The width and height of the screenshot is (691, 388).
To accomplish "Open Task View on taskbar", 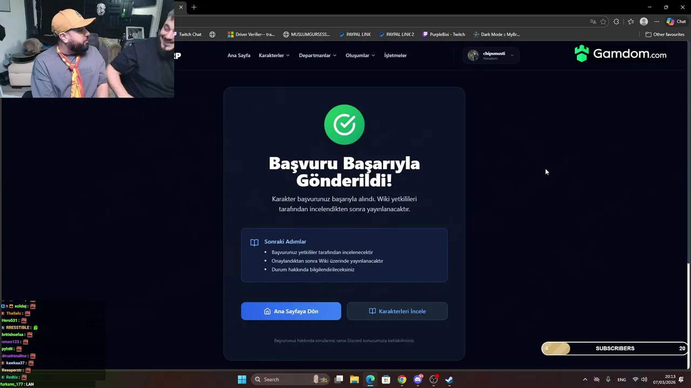I will pos(339,379).
